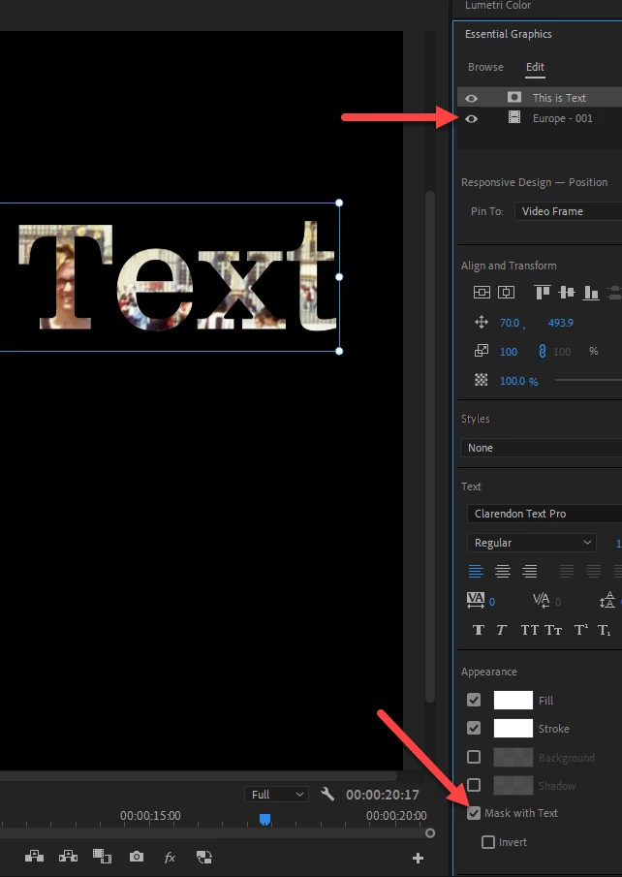Click the Lift button in the program monitor

(x=34, y=857)
